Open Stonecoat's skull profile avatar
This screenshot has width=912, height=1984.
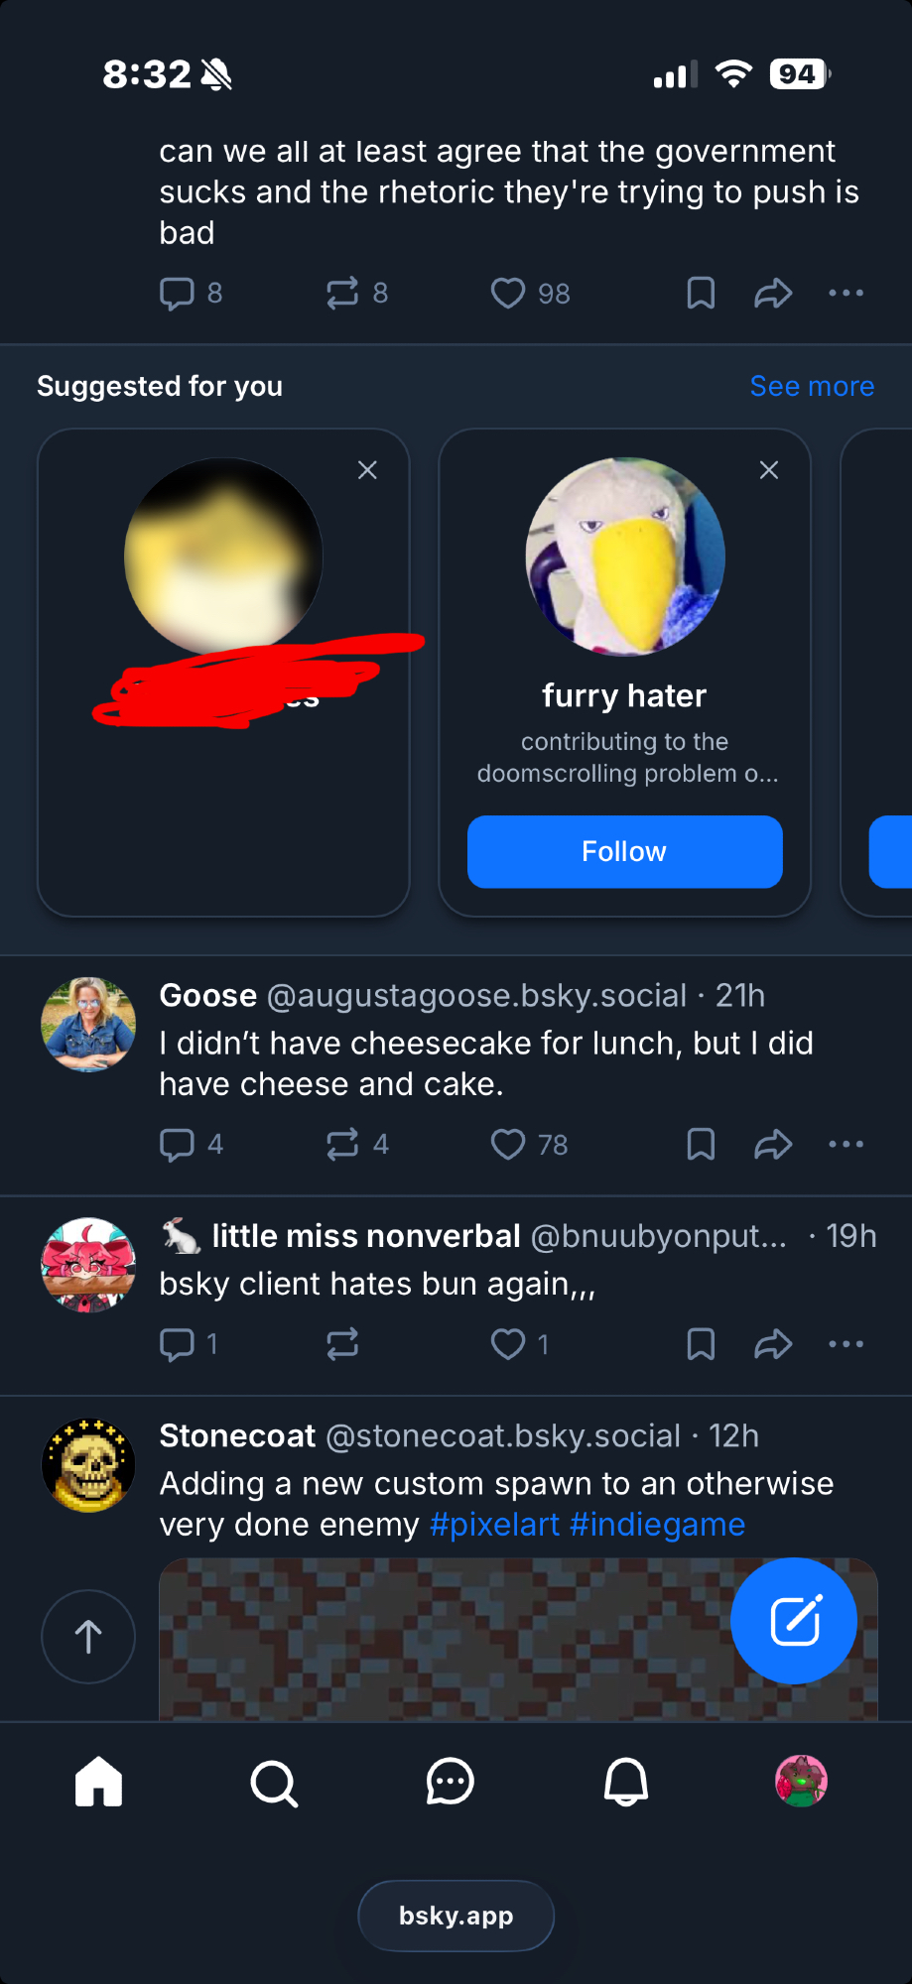88,1465
